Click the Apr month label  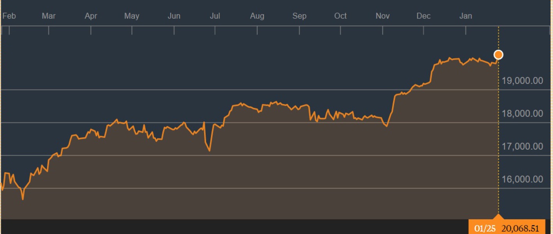[x=91, y=16]
